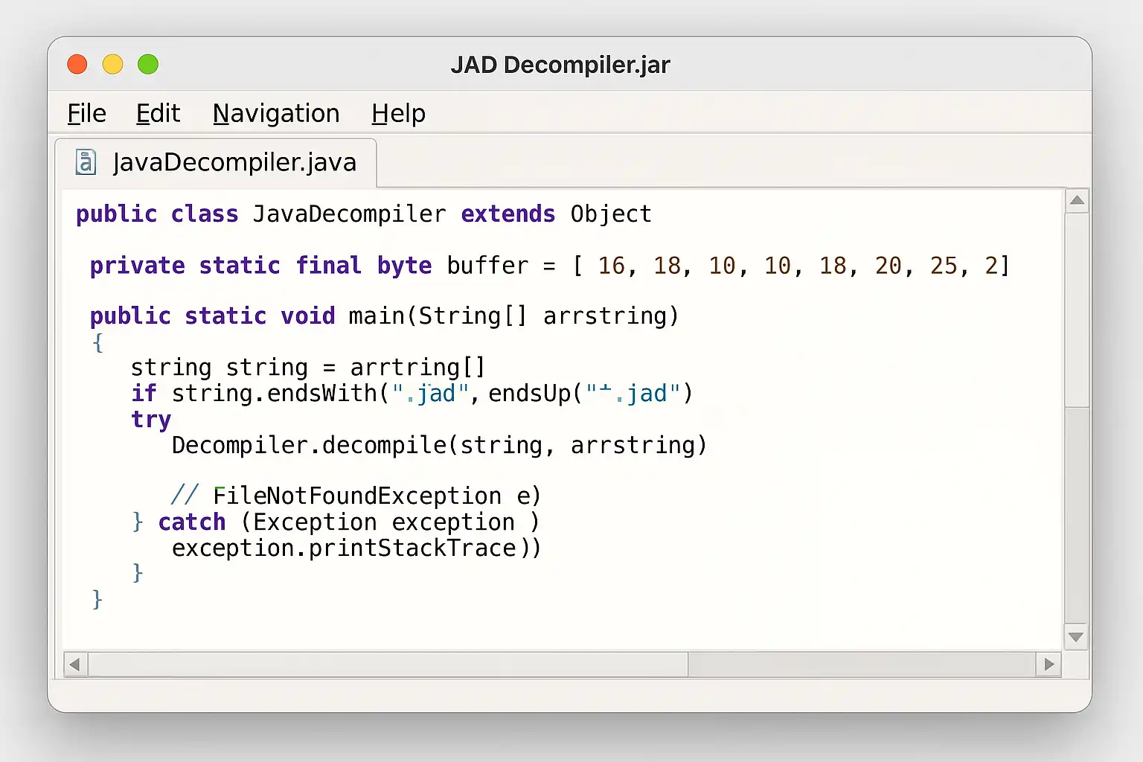The height and width of the screenshot is (762, 1143).
Task: Click the catch keyword in the code
Action: (192, 522)
